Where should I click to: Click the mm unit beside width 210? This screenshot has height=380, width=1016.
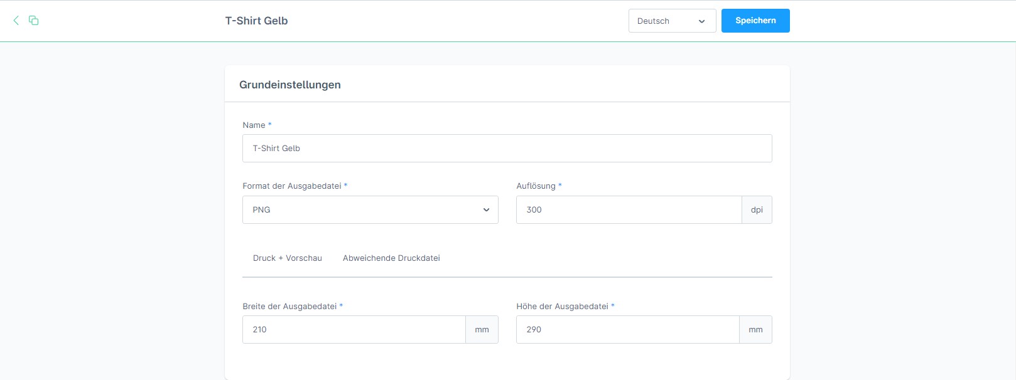482,330
